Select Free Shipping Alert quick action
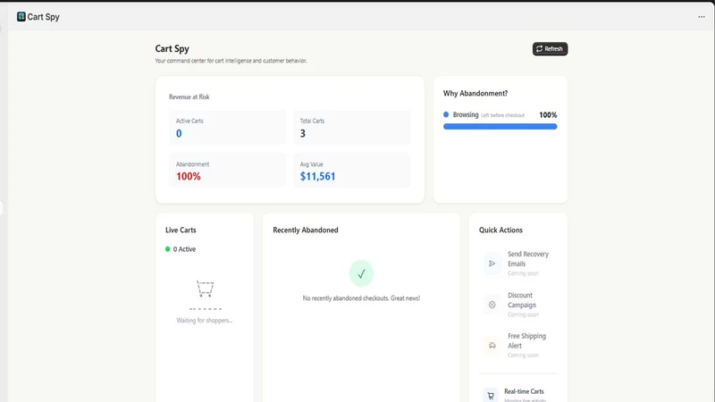 (x=518, y=346)
